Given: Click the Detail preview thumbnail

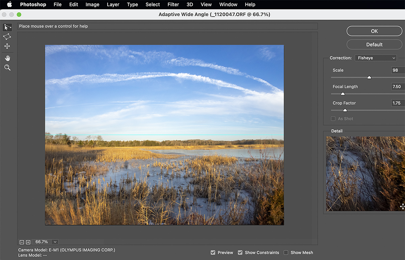Looking at the screenshot, I should [x=365, y=174].
